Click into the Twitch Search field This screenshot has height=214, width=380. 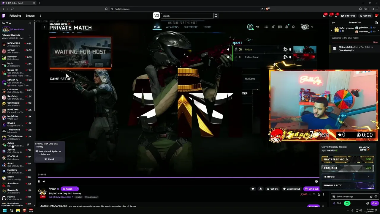187,16
